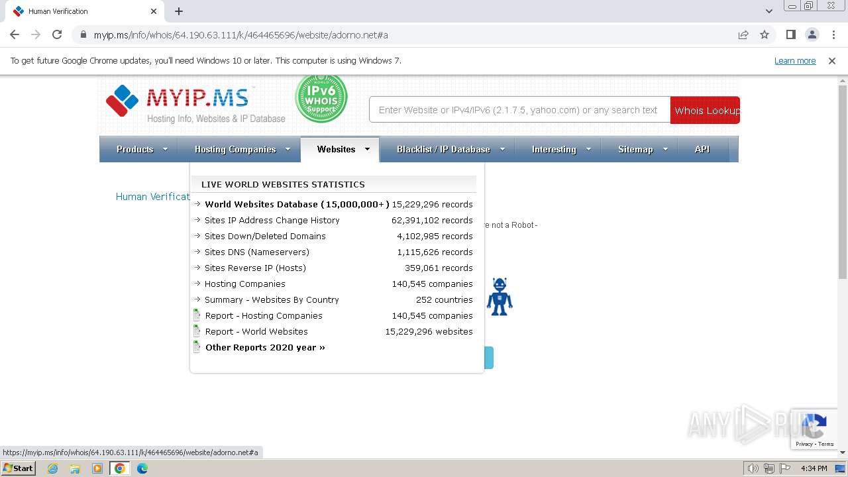Toggle the browser side panel icon
The width and height of the screenshot is (848, 477).
(791, 34)
